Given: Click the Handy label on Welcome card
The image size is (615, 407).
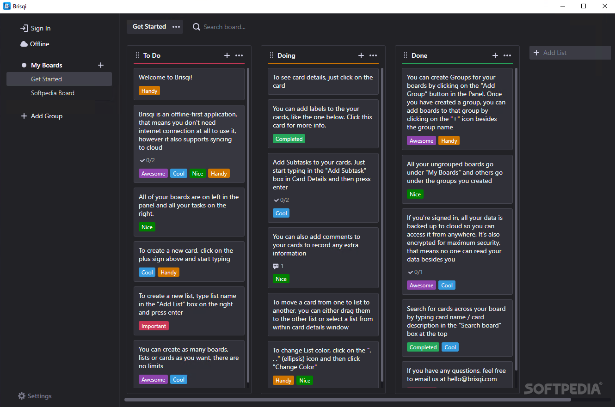Looking at the screenshot, I should [x=149, y=91].
